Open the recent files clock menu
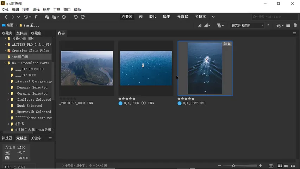 (27, 17)
